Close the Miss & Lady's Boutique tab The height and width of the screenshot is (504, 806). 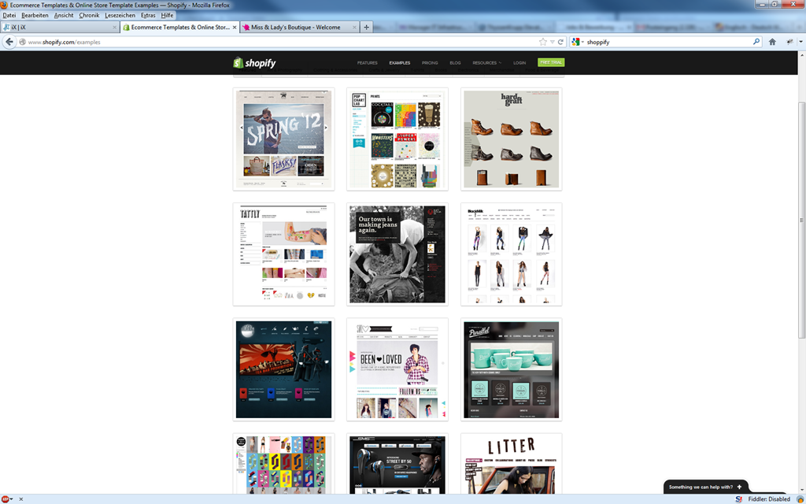(x=354, y=28)
